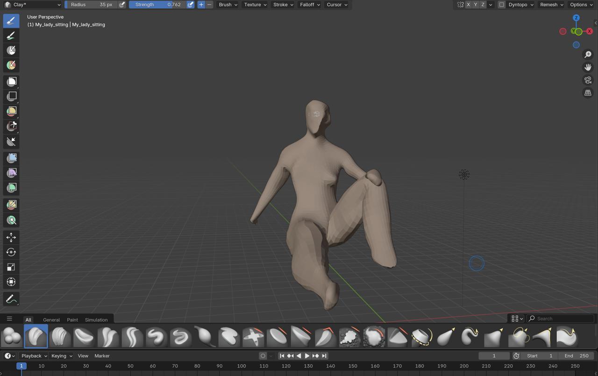Switch perspective/orthographic view with grid icon

point(588,93)
